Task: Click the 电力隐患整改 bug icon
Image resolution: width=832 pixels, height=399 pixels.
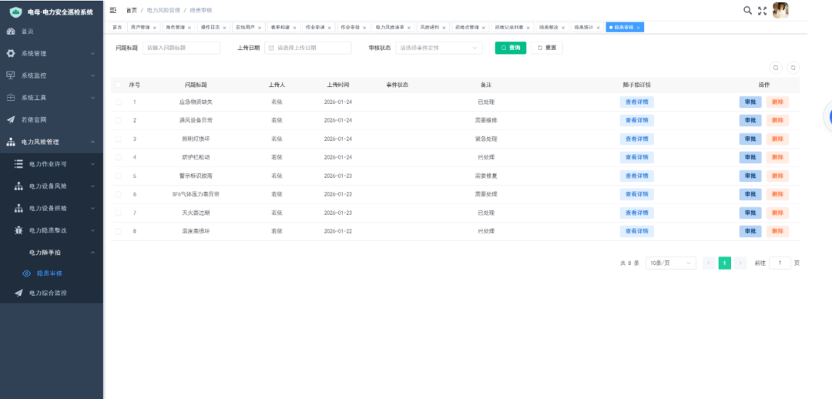Action: (18, 230)
